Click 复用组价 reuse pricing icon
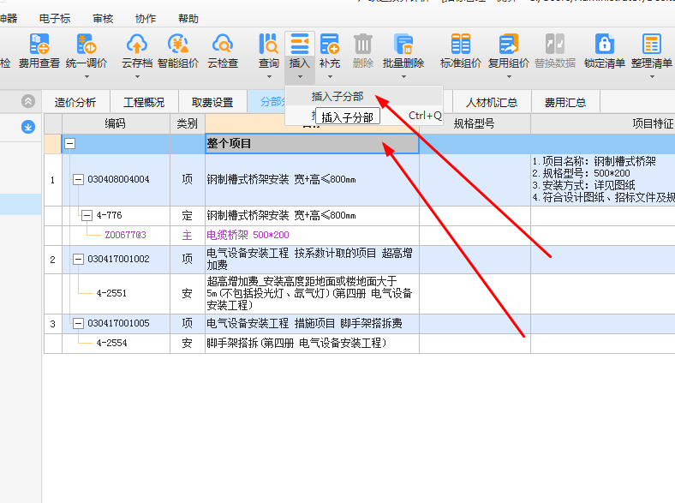Image resolution: width=675 pixels, height=503 pixels. (509, 44)
